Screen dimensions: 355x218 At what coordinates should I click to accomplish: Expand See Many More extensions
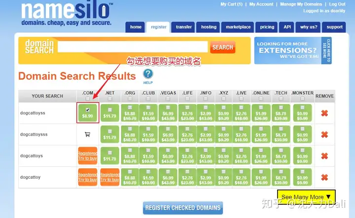tap(306, 197)
